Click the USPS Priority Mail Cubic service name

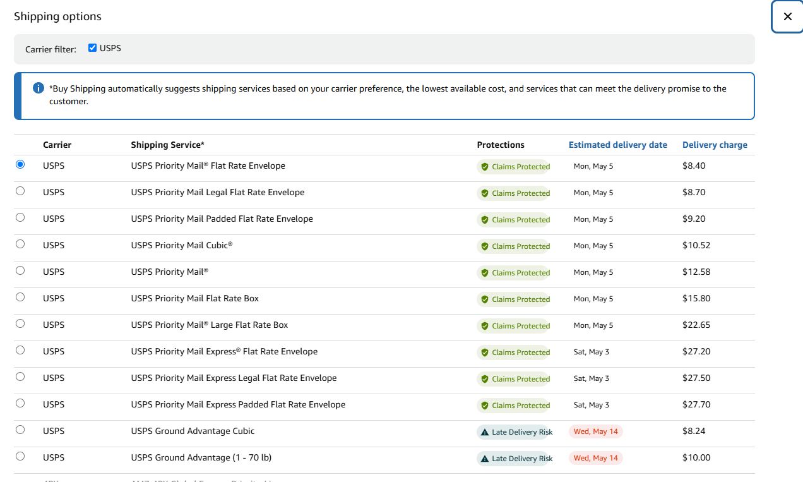point(182,245)
